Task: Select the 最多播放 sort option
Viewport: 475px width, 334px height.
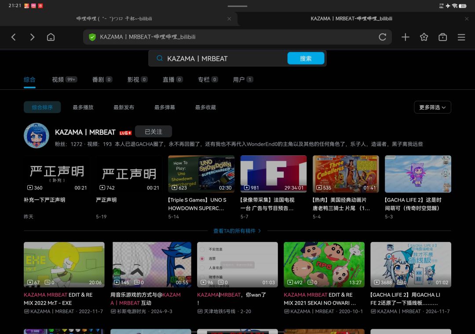Action: [83, 107]
